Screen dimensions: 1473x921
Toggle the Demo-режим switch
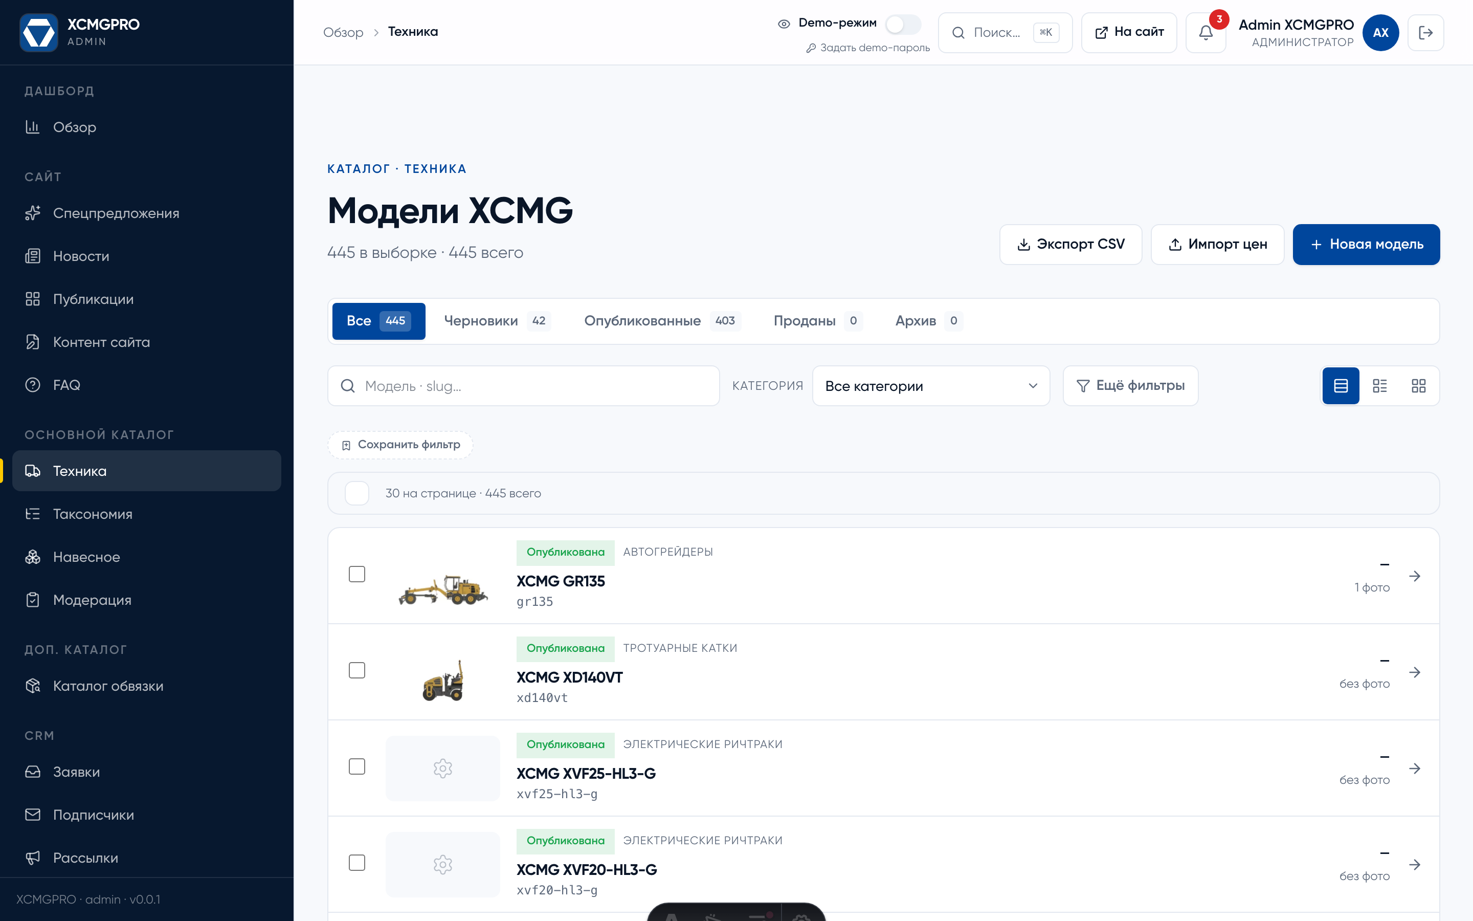[903, 25]
